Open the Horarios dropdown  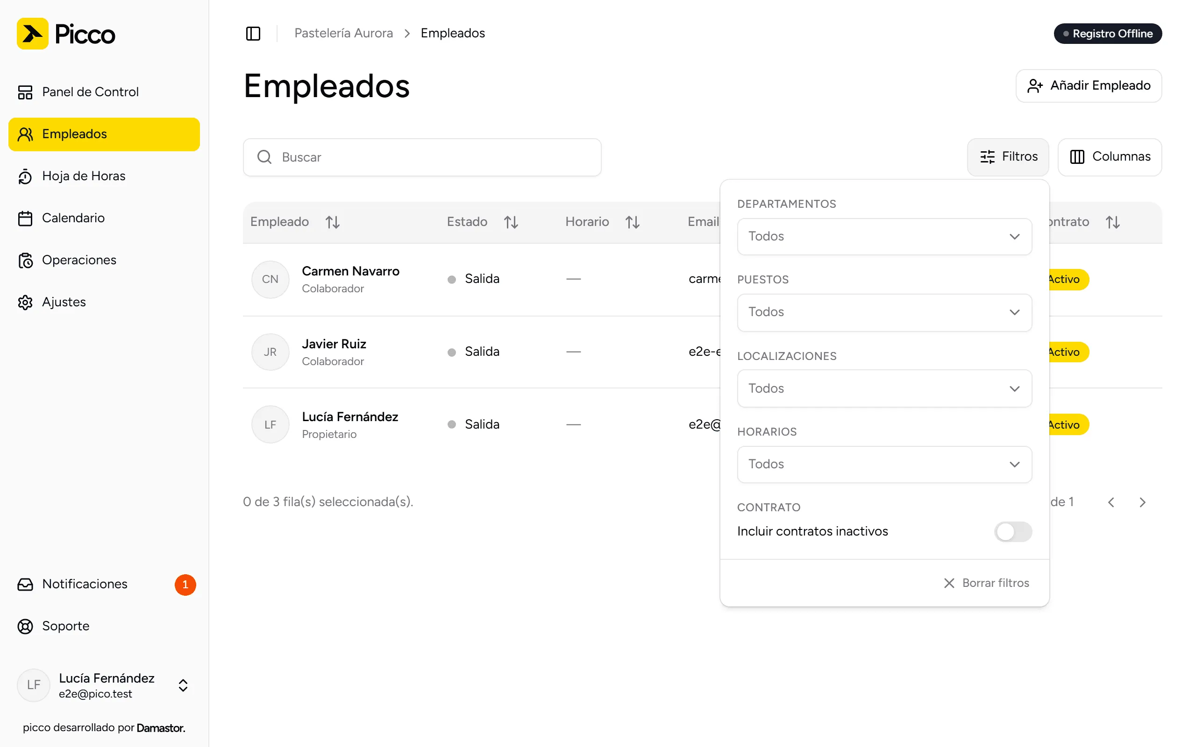[x=884, y=465]
